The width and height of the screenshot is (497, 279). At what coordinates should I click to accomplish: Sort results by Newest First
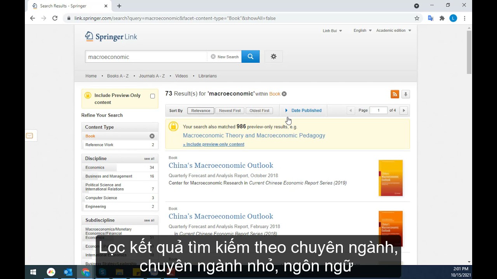(230, 110)
